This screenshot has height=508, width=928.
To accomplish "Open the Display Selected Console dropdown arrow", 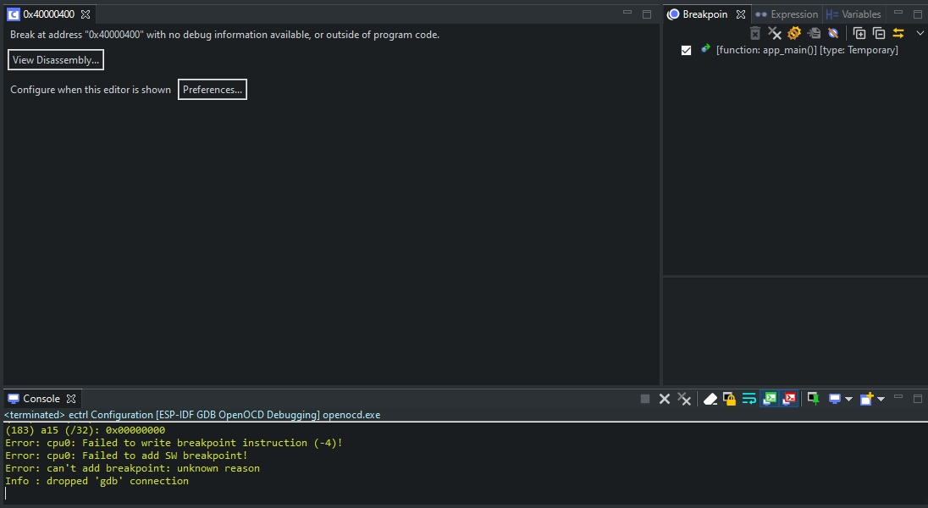I will coord(848,399).
